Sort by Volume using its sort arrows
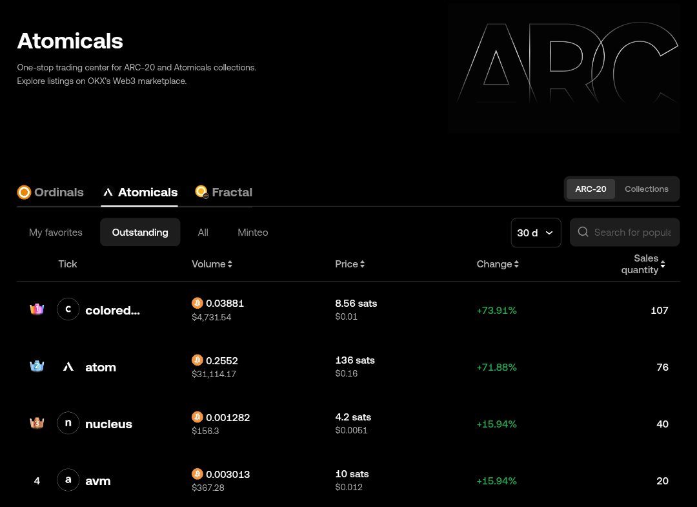Image resolution: width=697 pixels, height=507 pixels. [x=230, y=264]
